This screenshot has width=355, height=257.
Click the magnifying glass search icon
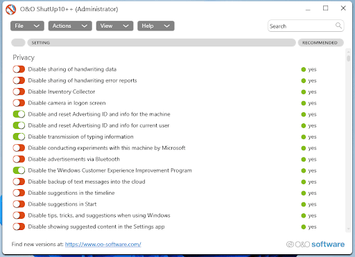[x=338, y=26]
